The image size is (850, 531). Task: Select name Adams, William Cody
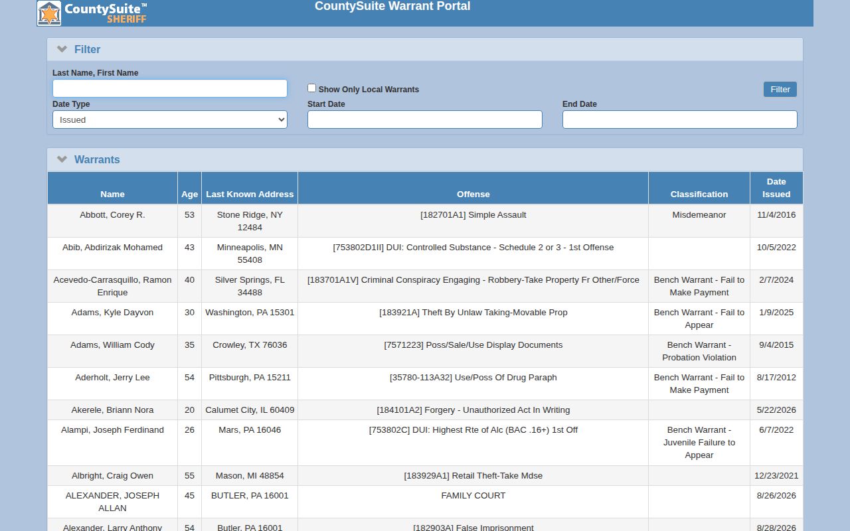112,345
